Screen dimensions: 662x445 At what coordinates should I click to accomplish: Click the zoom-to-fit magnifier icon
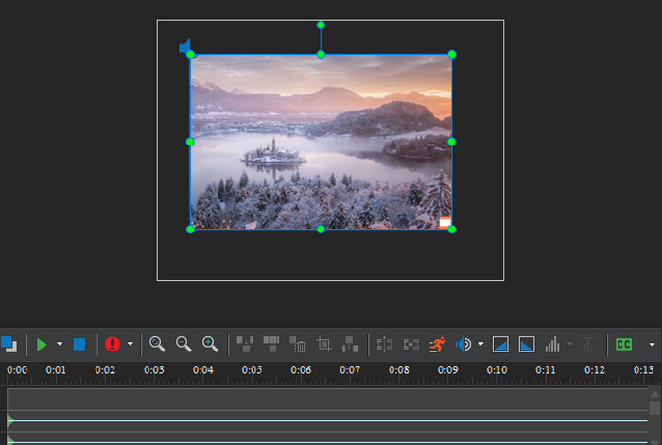tap(157, 345)
